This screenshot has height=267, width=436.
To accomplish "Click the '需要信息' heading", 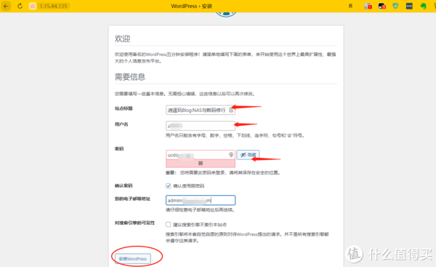I will [x=130, y=77].
